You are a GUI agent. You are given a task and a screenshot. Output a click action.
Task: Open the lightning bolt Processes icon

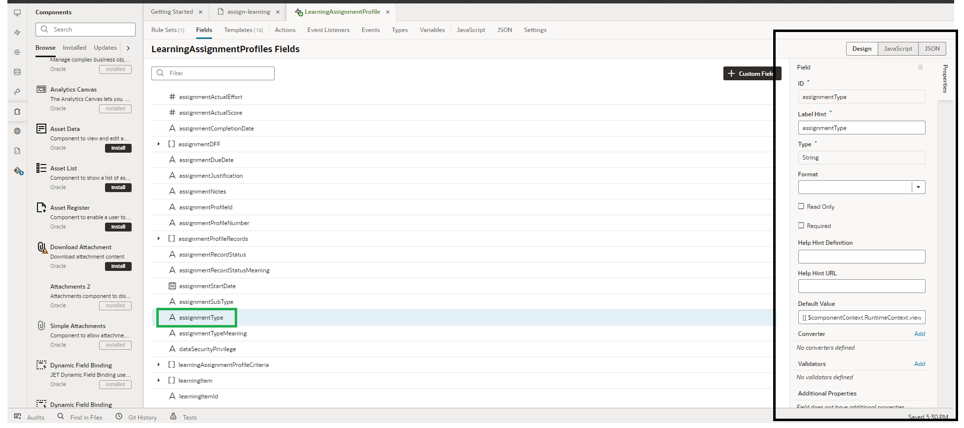click(x=17, y=33)
